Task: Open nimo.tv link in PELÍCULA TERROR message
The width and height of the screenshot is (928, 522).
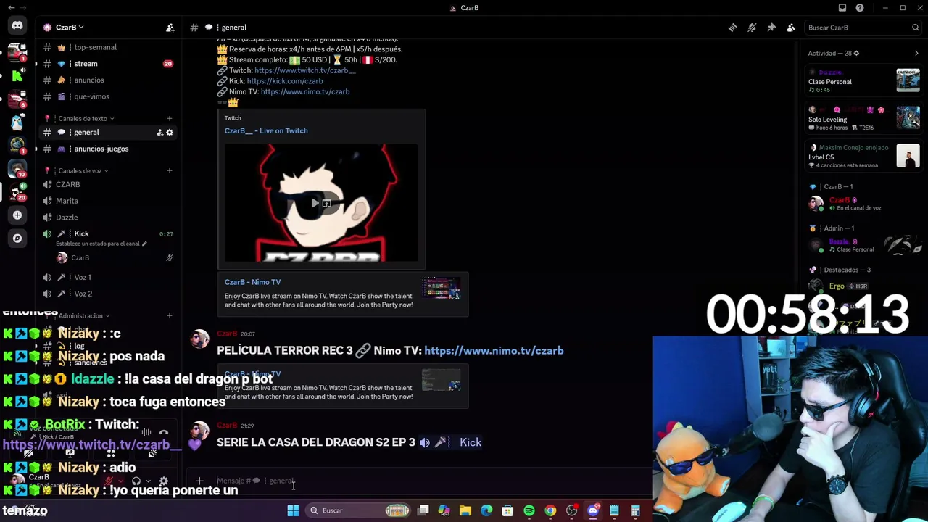Action: [494, 351]
